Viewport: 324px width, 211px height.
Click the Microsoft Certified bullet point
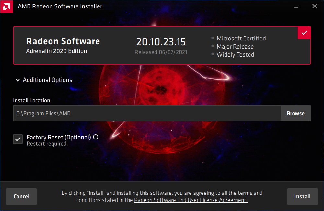[241, 39]
